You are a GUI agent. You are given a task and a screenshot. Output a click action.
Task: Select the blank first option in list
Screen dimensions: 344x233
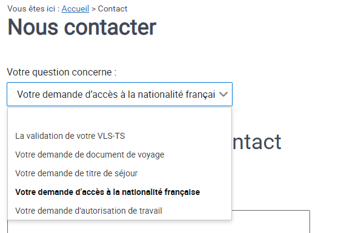[119, 117]
